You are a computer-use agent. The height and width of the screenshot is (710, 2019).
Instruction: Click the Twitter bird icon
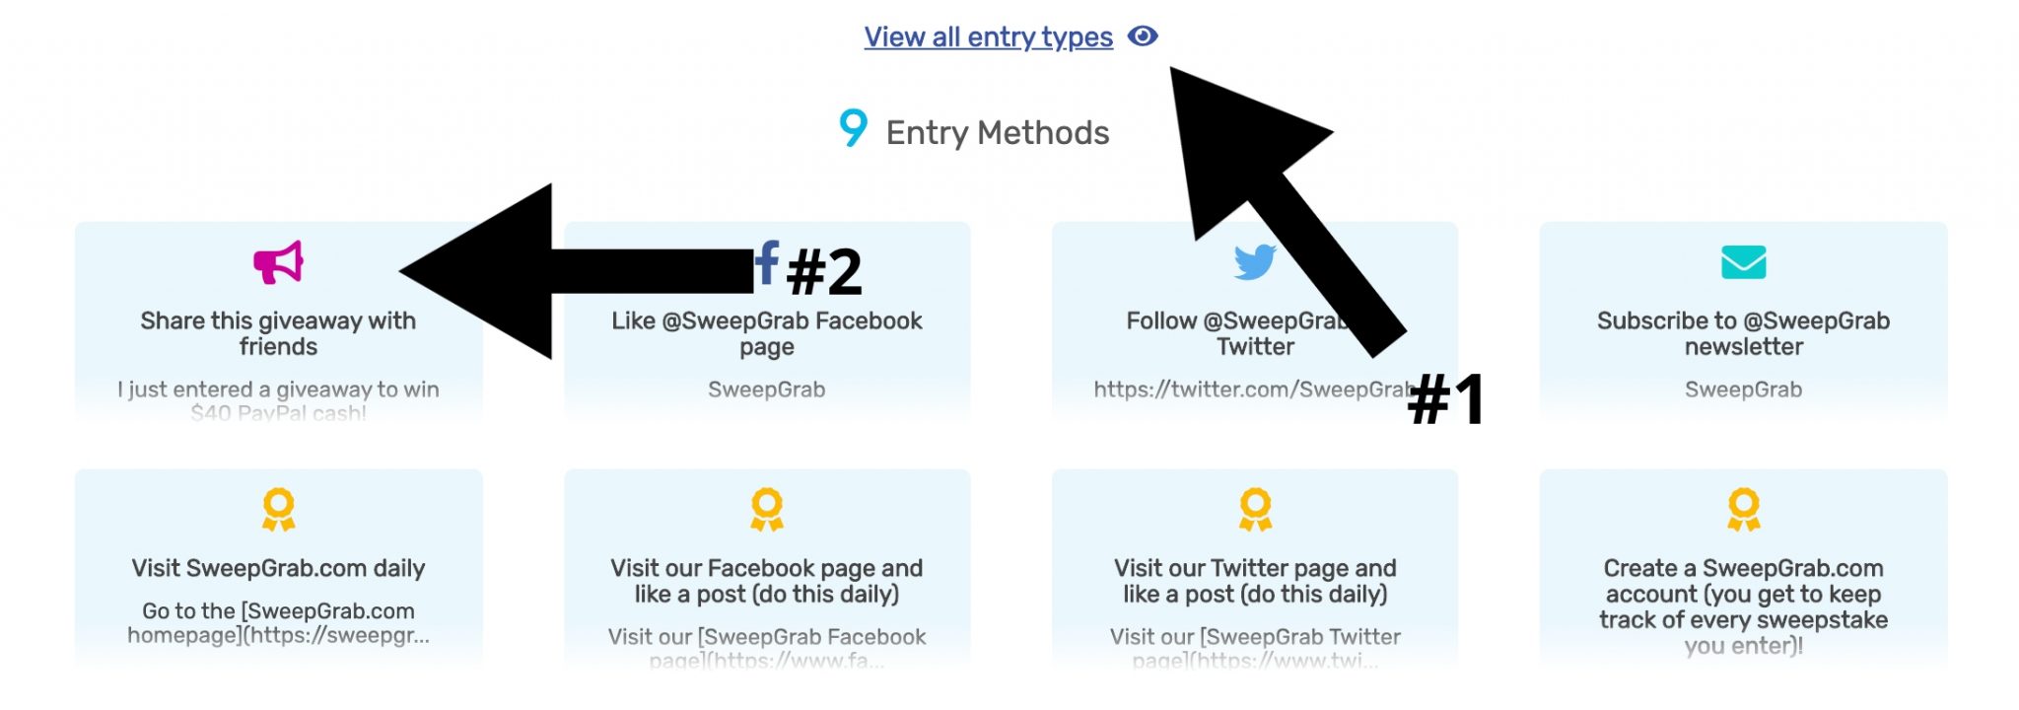click(1254, 262)
